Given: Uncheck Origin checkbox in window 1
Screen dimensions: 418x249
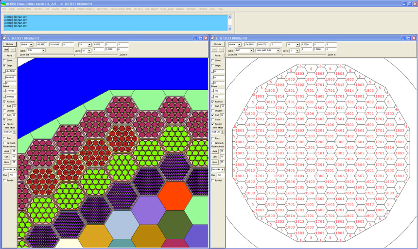Looking at the screenshot, I should tap(4, 65).
